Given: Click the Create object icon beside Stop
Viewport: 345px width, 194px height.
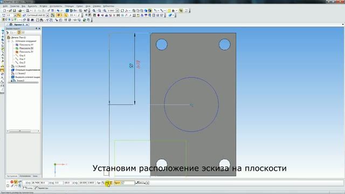Looking at the screenshot, I should [16, 182].
